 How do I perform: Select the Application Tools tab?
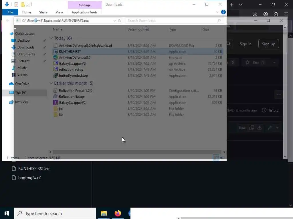tap(84, 12)
